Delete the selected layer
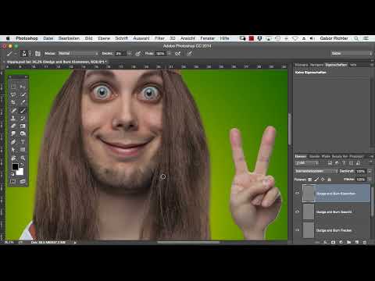 365,242
